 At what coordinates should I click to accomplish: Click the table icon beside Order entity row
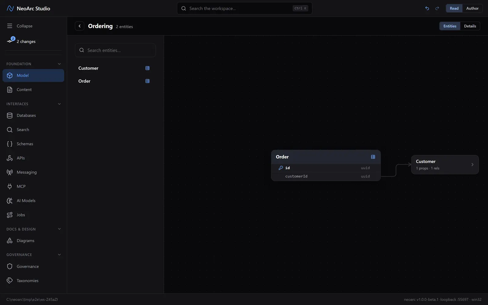(148, 81)
